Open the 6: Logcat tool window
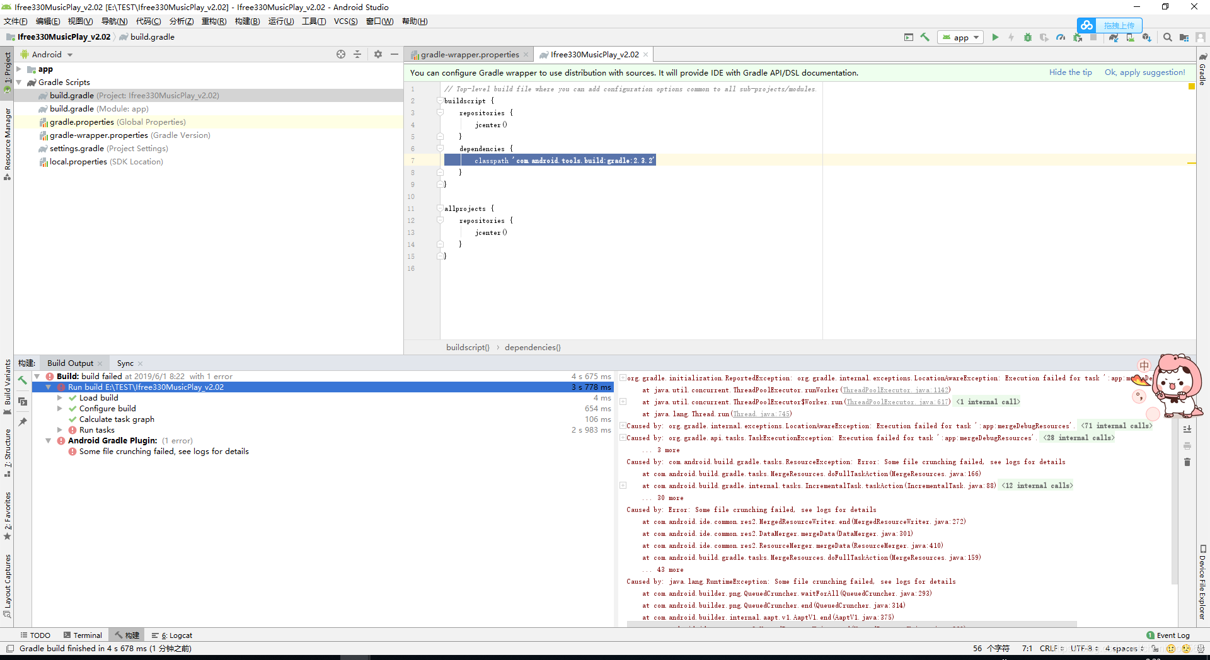Screen dimensions: 1210x660 pyautogui.click(x=172, y=635)
